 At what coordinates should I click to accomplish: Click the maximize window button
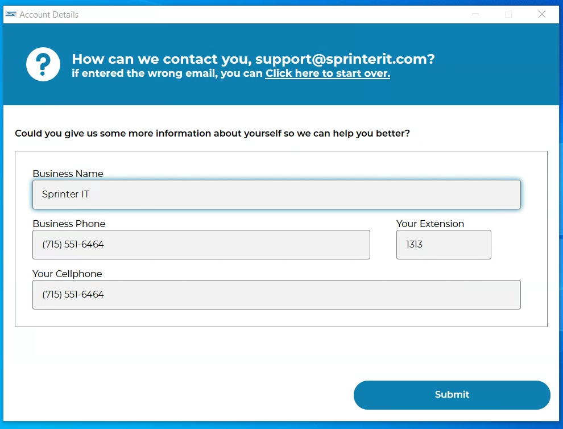508,14
